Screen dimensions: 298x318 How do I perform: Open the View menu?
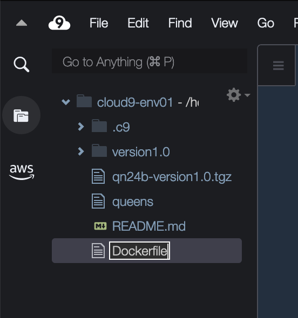(225, 23)
